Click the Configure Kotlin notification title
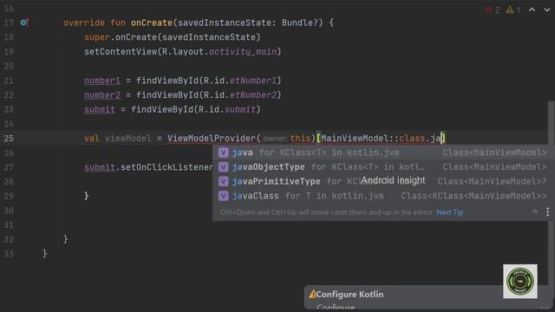The width and height of the screenshot is (555, 312). pyautogui.click(x=349, y=295)
